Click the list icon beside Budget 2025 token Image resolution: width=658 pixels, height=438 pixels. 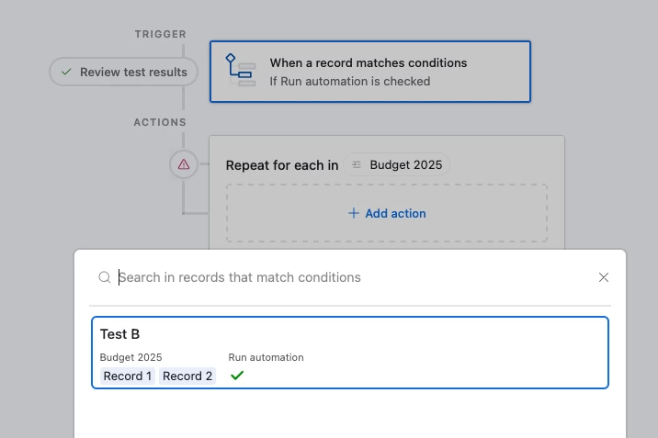click(357, 165)
